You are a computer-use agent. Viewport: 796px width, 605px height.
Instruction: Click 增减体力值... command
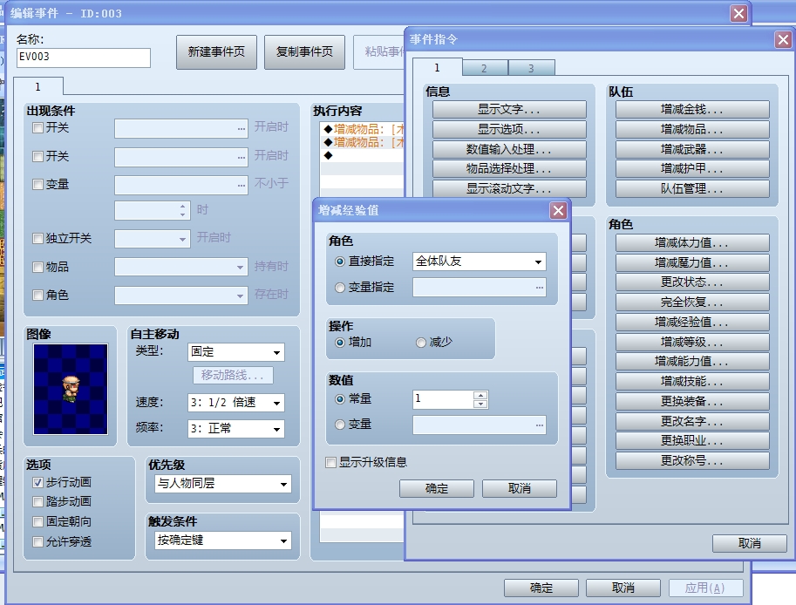[x=692, y=243]
